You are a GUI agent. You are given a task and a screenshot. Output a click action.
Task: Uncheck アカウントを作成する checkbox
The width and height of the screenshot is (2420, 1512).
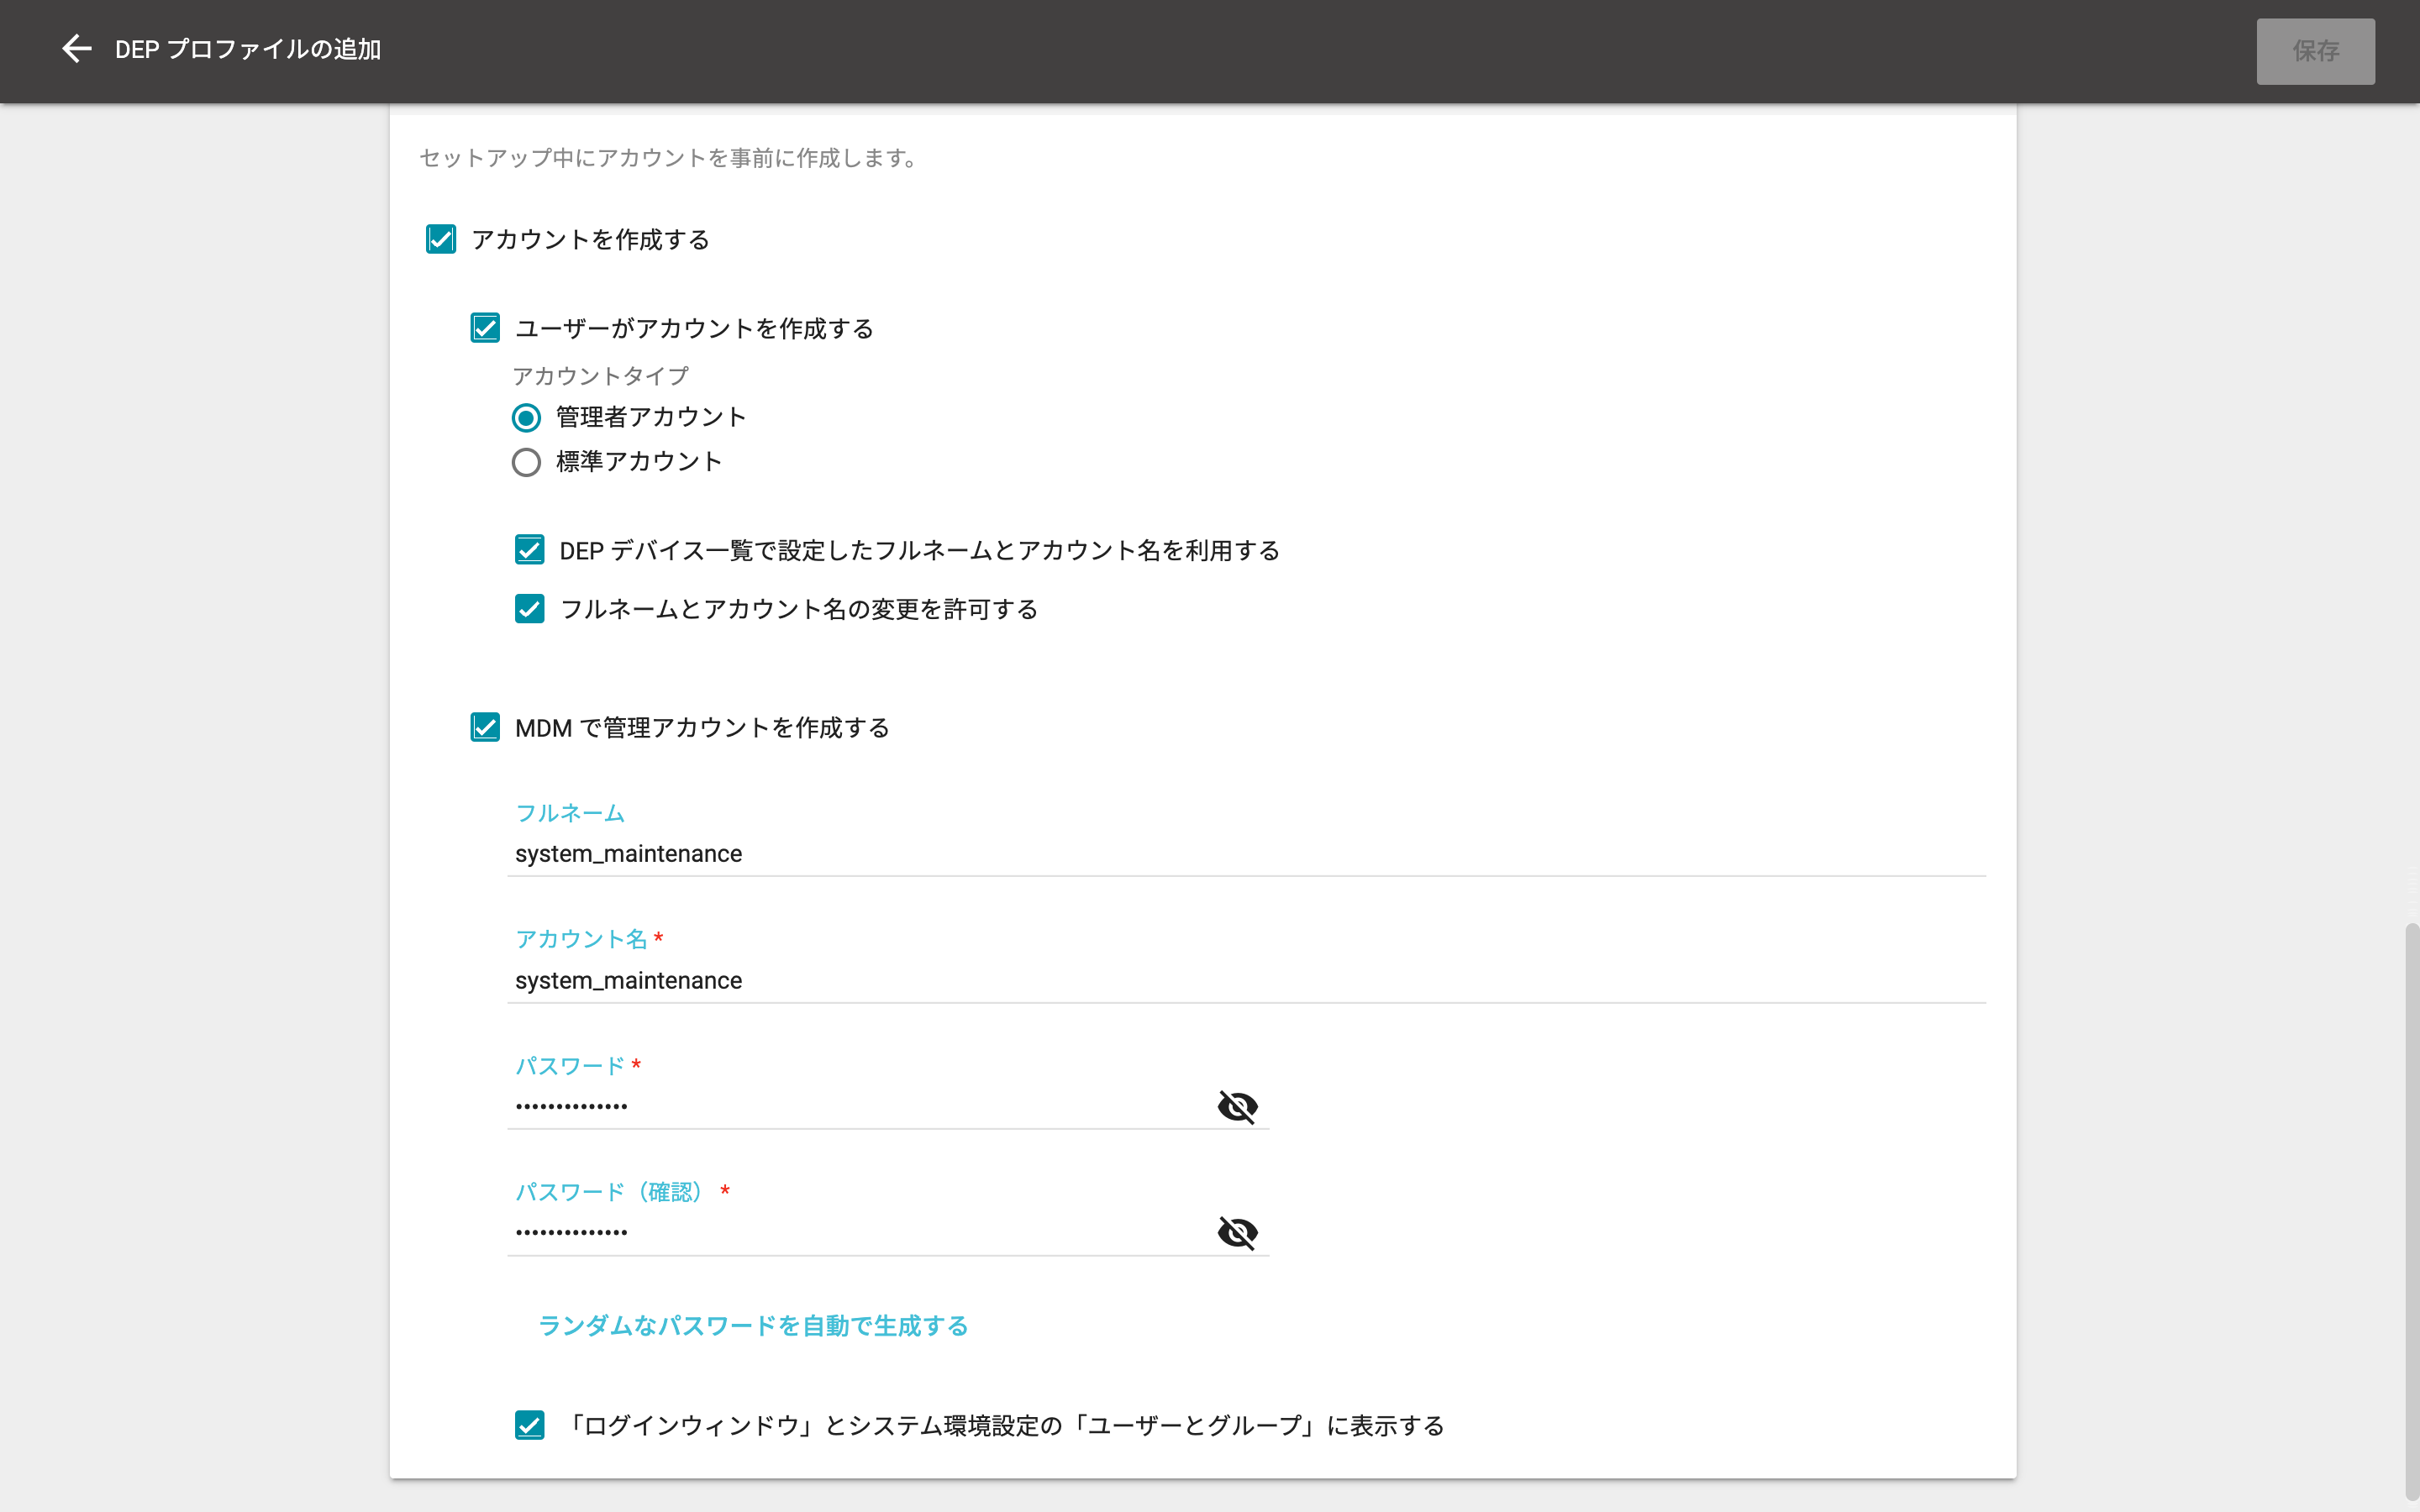[x=441, y=239]
